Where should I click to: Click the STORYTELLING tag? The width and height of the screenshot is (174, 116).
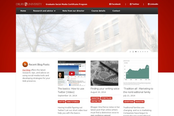pos(106,98)
